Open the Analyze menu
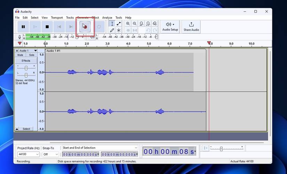Screen dimensions: 287x174 [x=107, y=18]
